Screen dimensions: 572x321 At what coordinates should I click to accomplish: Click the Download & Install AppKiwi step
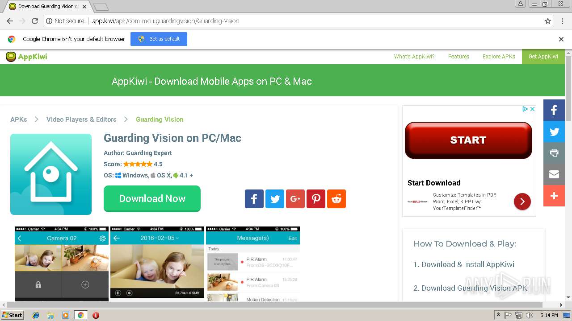pyautogui.click(x=464, y=264)
